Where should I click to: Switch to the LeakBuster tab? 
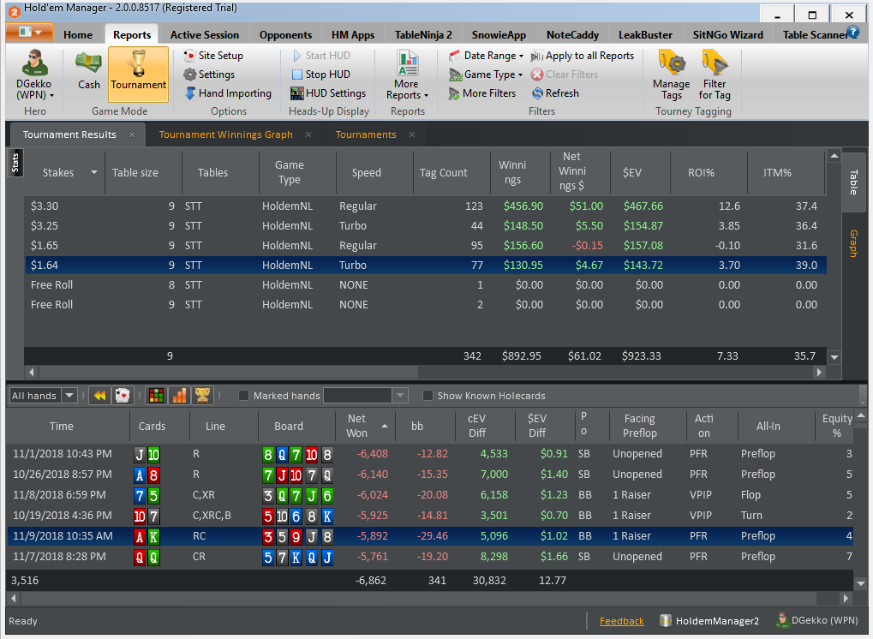(x=645, y=34)
